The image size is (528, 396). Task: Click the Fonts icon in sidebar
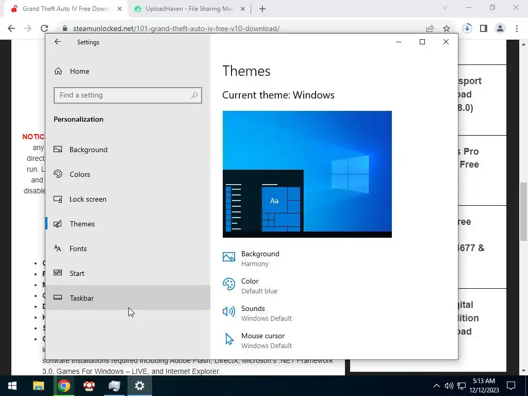click(58, 248)
